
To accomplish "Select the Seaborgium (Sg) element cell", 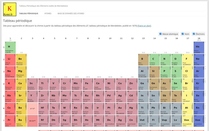I will point(66,121).
